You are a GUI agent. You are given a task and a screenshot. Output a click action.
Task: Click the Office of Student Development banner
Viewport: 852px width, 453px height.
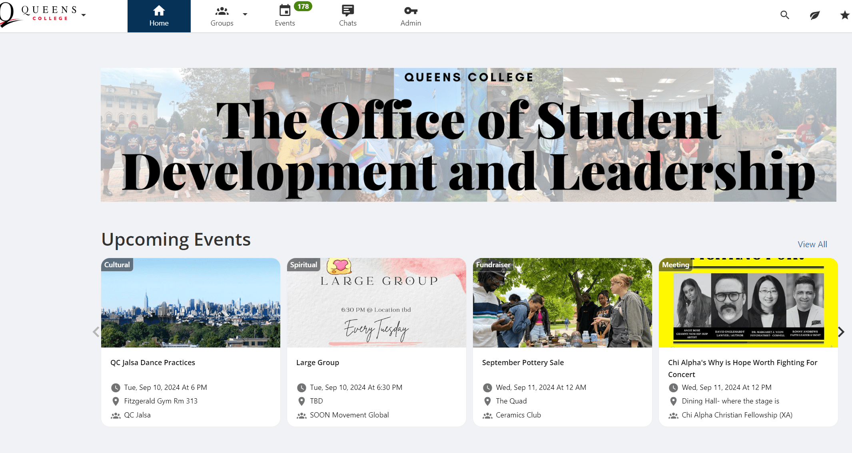pos(468,135)
